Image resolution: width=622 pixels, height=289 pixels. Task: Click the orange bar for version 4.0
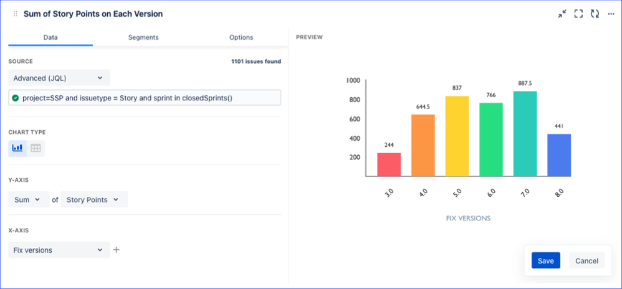423,146
